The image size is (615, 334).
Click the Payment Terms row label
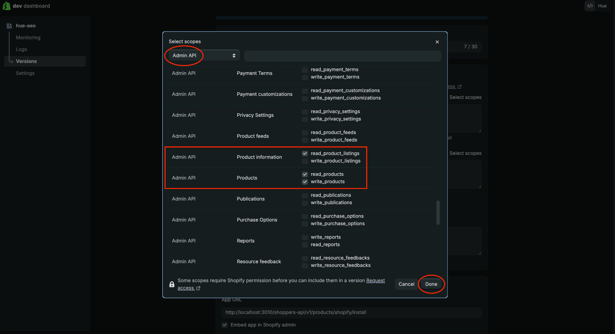point(255,73)
